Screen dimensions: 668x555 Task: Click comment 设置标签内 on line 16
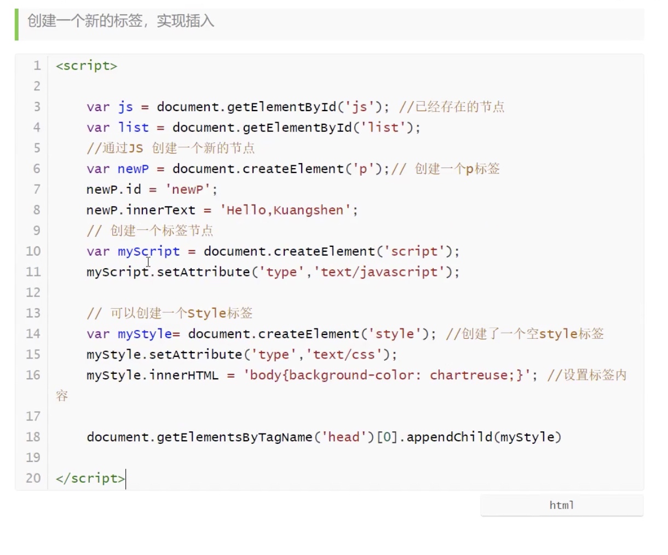pos(587,375)
